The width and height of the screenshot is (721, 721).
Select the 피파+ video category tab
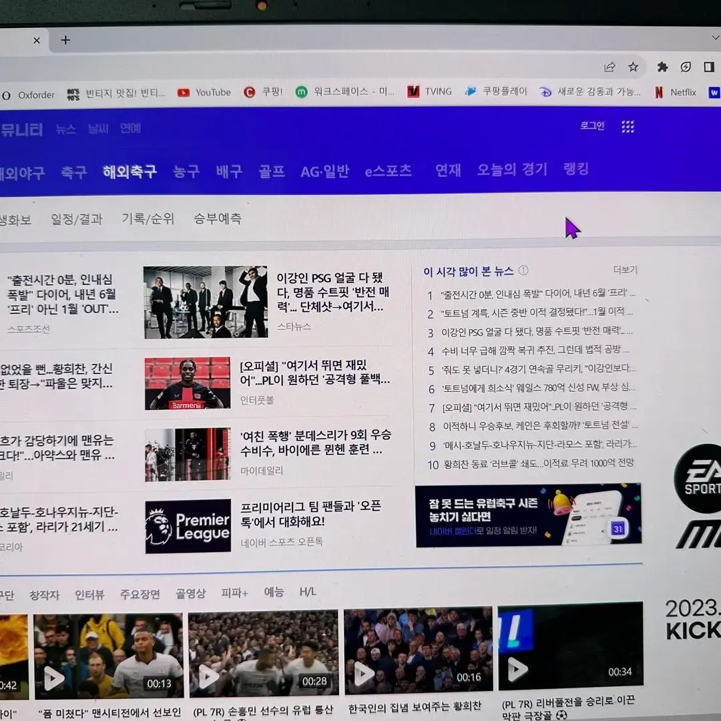click(234, 593)
